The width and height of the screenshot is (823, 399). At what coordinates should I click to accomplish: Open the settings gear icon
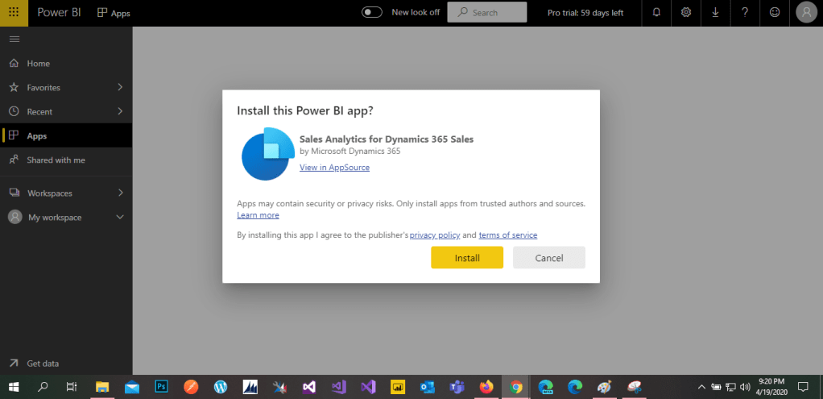pyautogui.click(x=686, y=13)
